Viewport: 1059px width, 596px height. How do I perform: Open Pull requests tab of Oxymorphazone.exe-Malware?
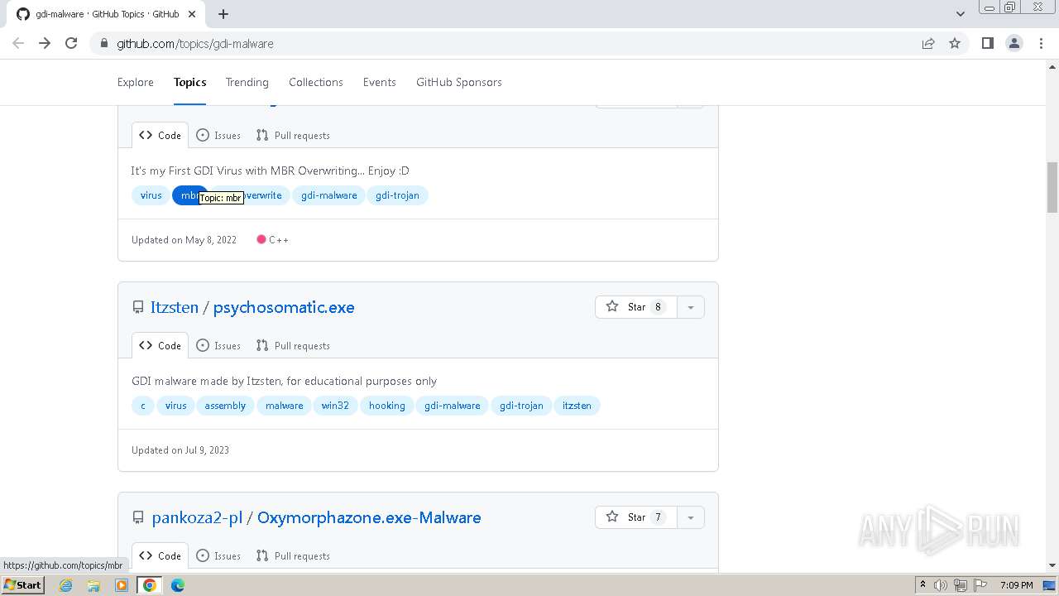pos(293,555)
